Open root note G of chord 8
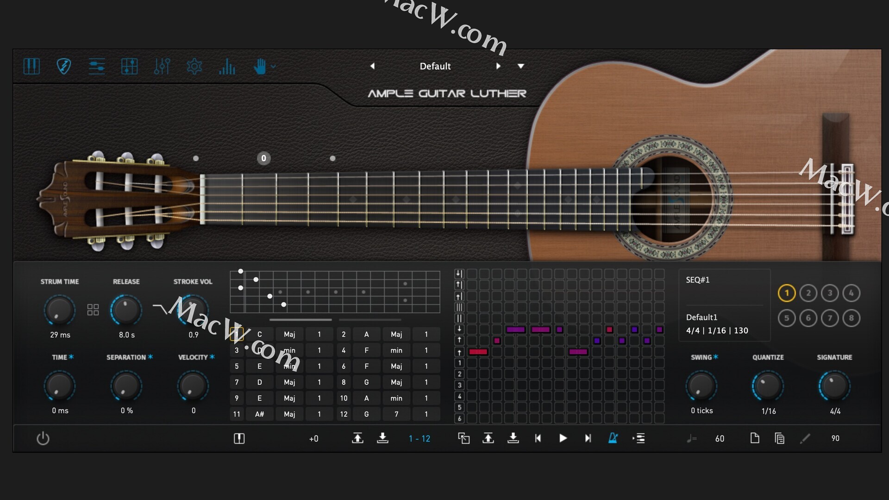Viewport: 889px width, 500px height. [366, 382]
